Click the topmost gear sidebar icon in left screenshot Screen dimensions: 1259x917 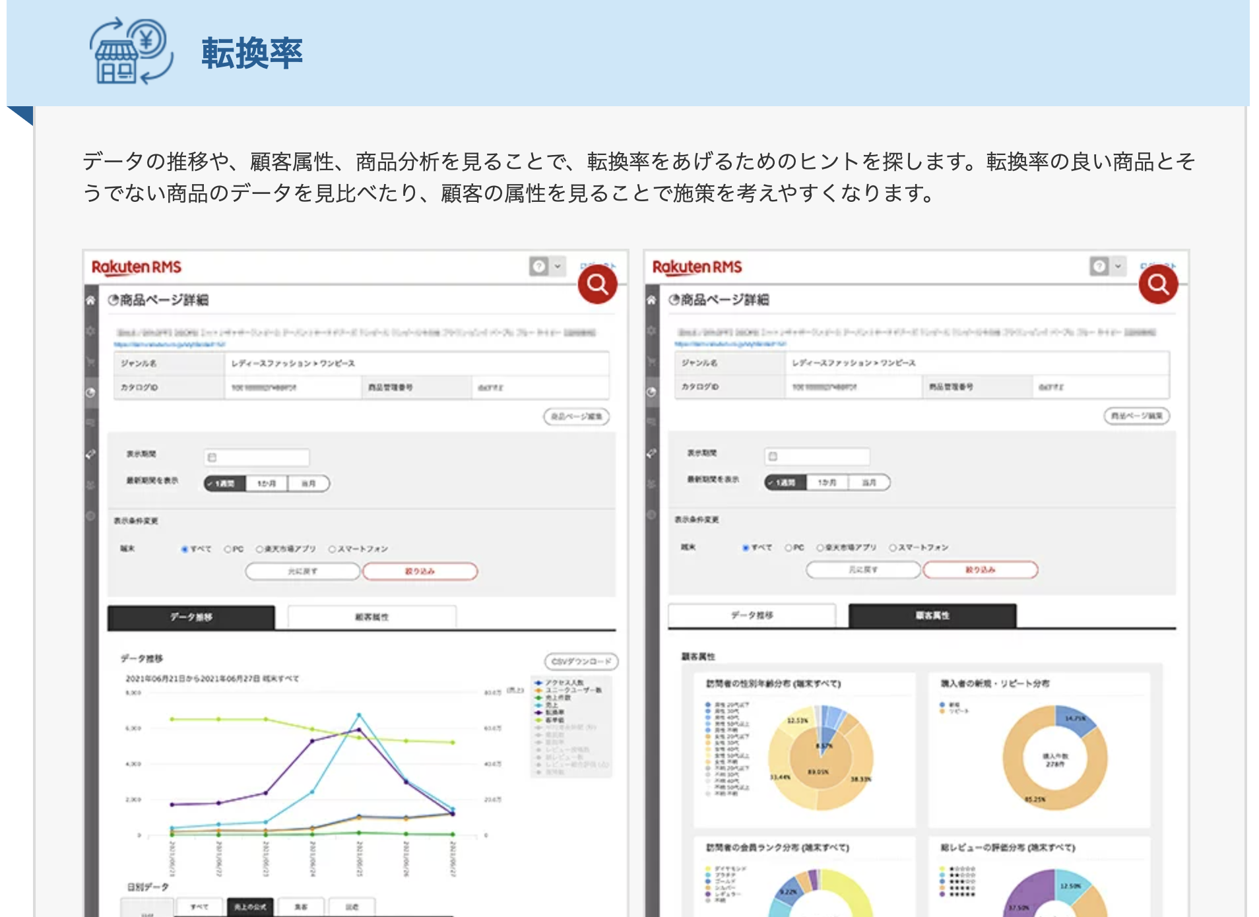(x=90, y=331)
